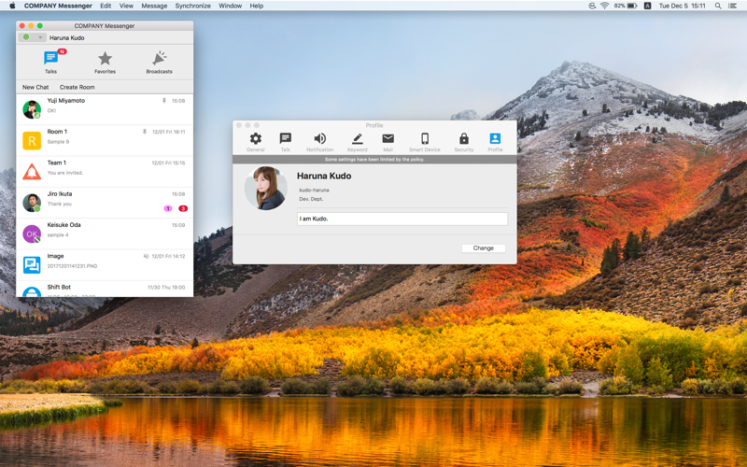Image resolution: width=747 pixels, height=467 pixels.
Task: Click the I am Kudo status field
Action: 402,219
